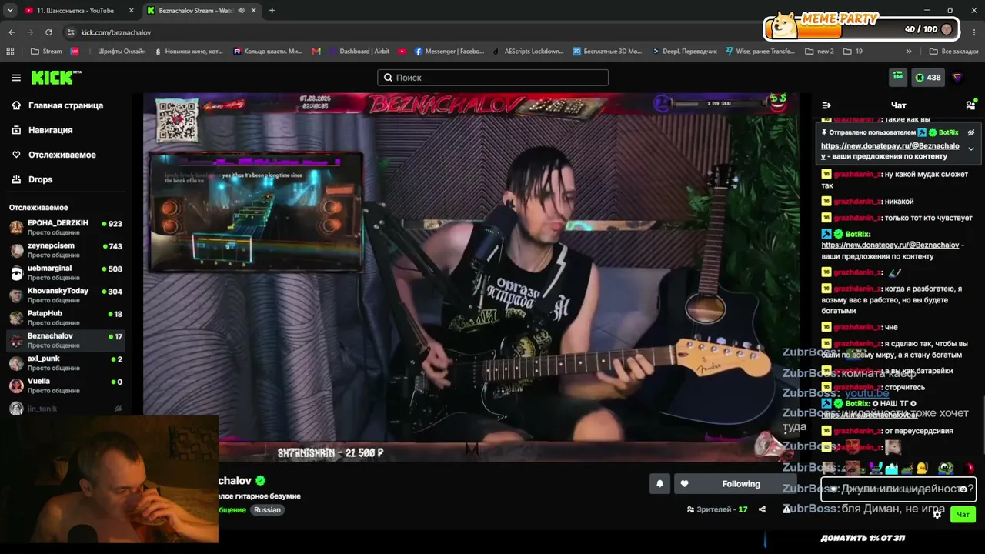Open the Бесплатные 3D bookmark

pos(607,52)
